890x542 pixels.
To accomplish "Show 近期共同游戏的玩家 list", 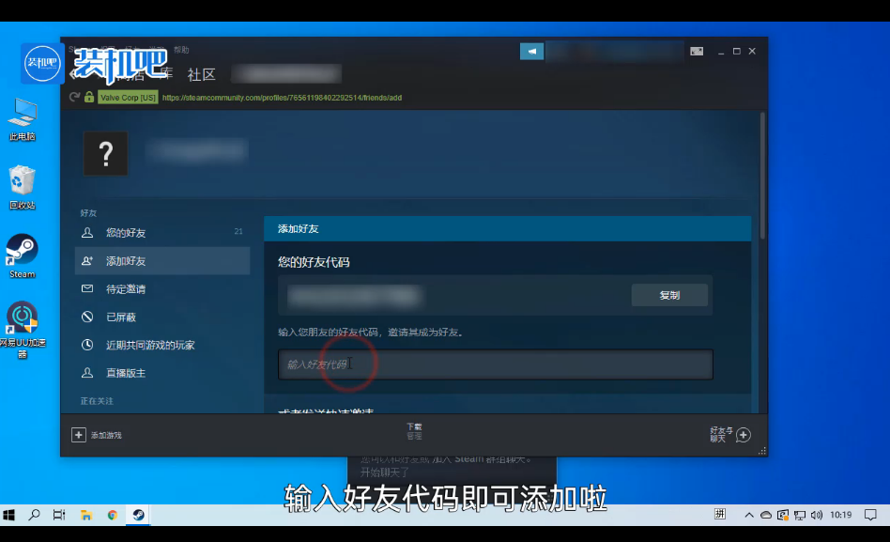I will (x=150, y=346).
